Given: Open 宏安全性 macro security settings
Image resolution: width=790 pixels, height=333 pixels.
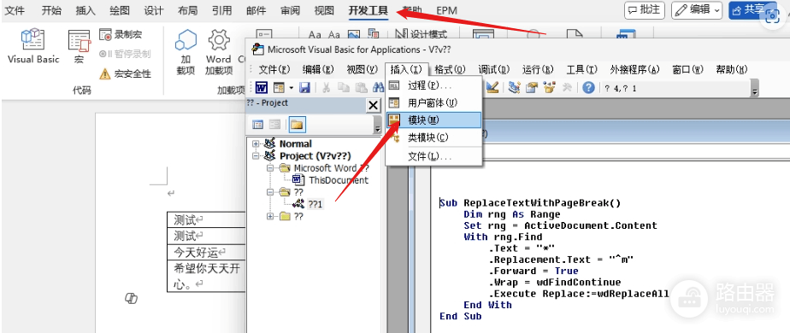Looking at the screenshot, I should tap(125, 74).
